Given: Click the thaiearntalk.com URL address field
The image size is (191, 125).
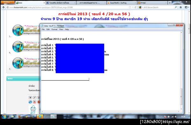Looking at the screenshot, I should pos(68,7).
